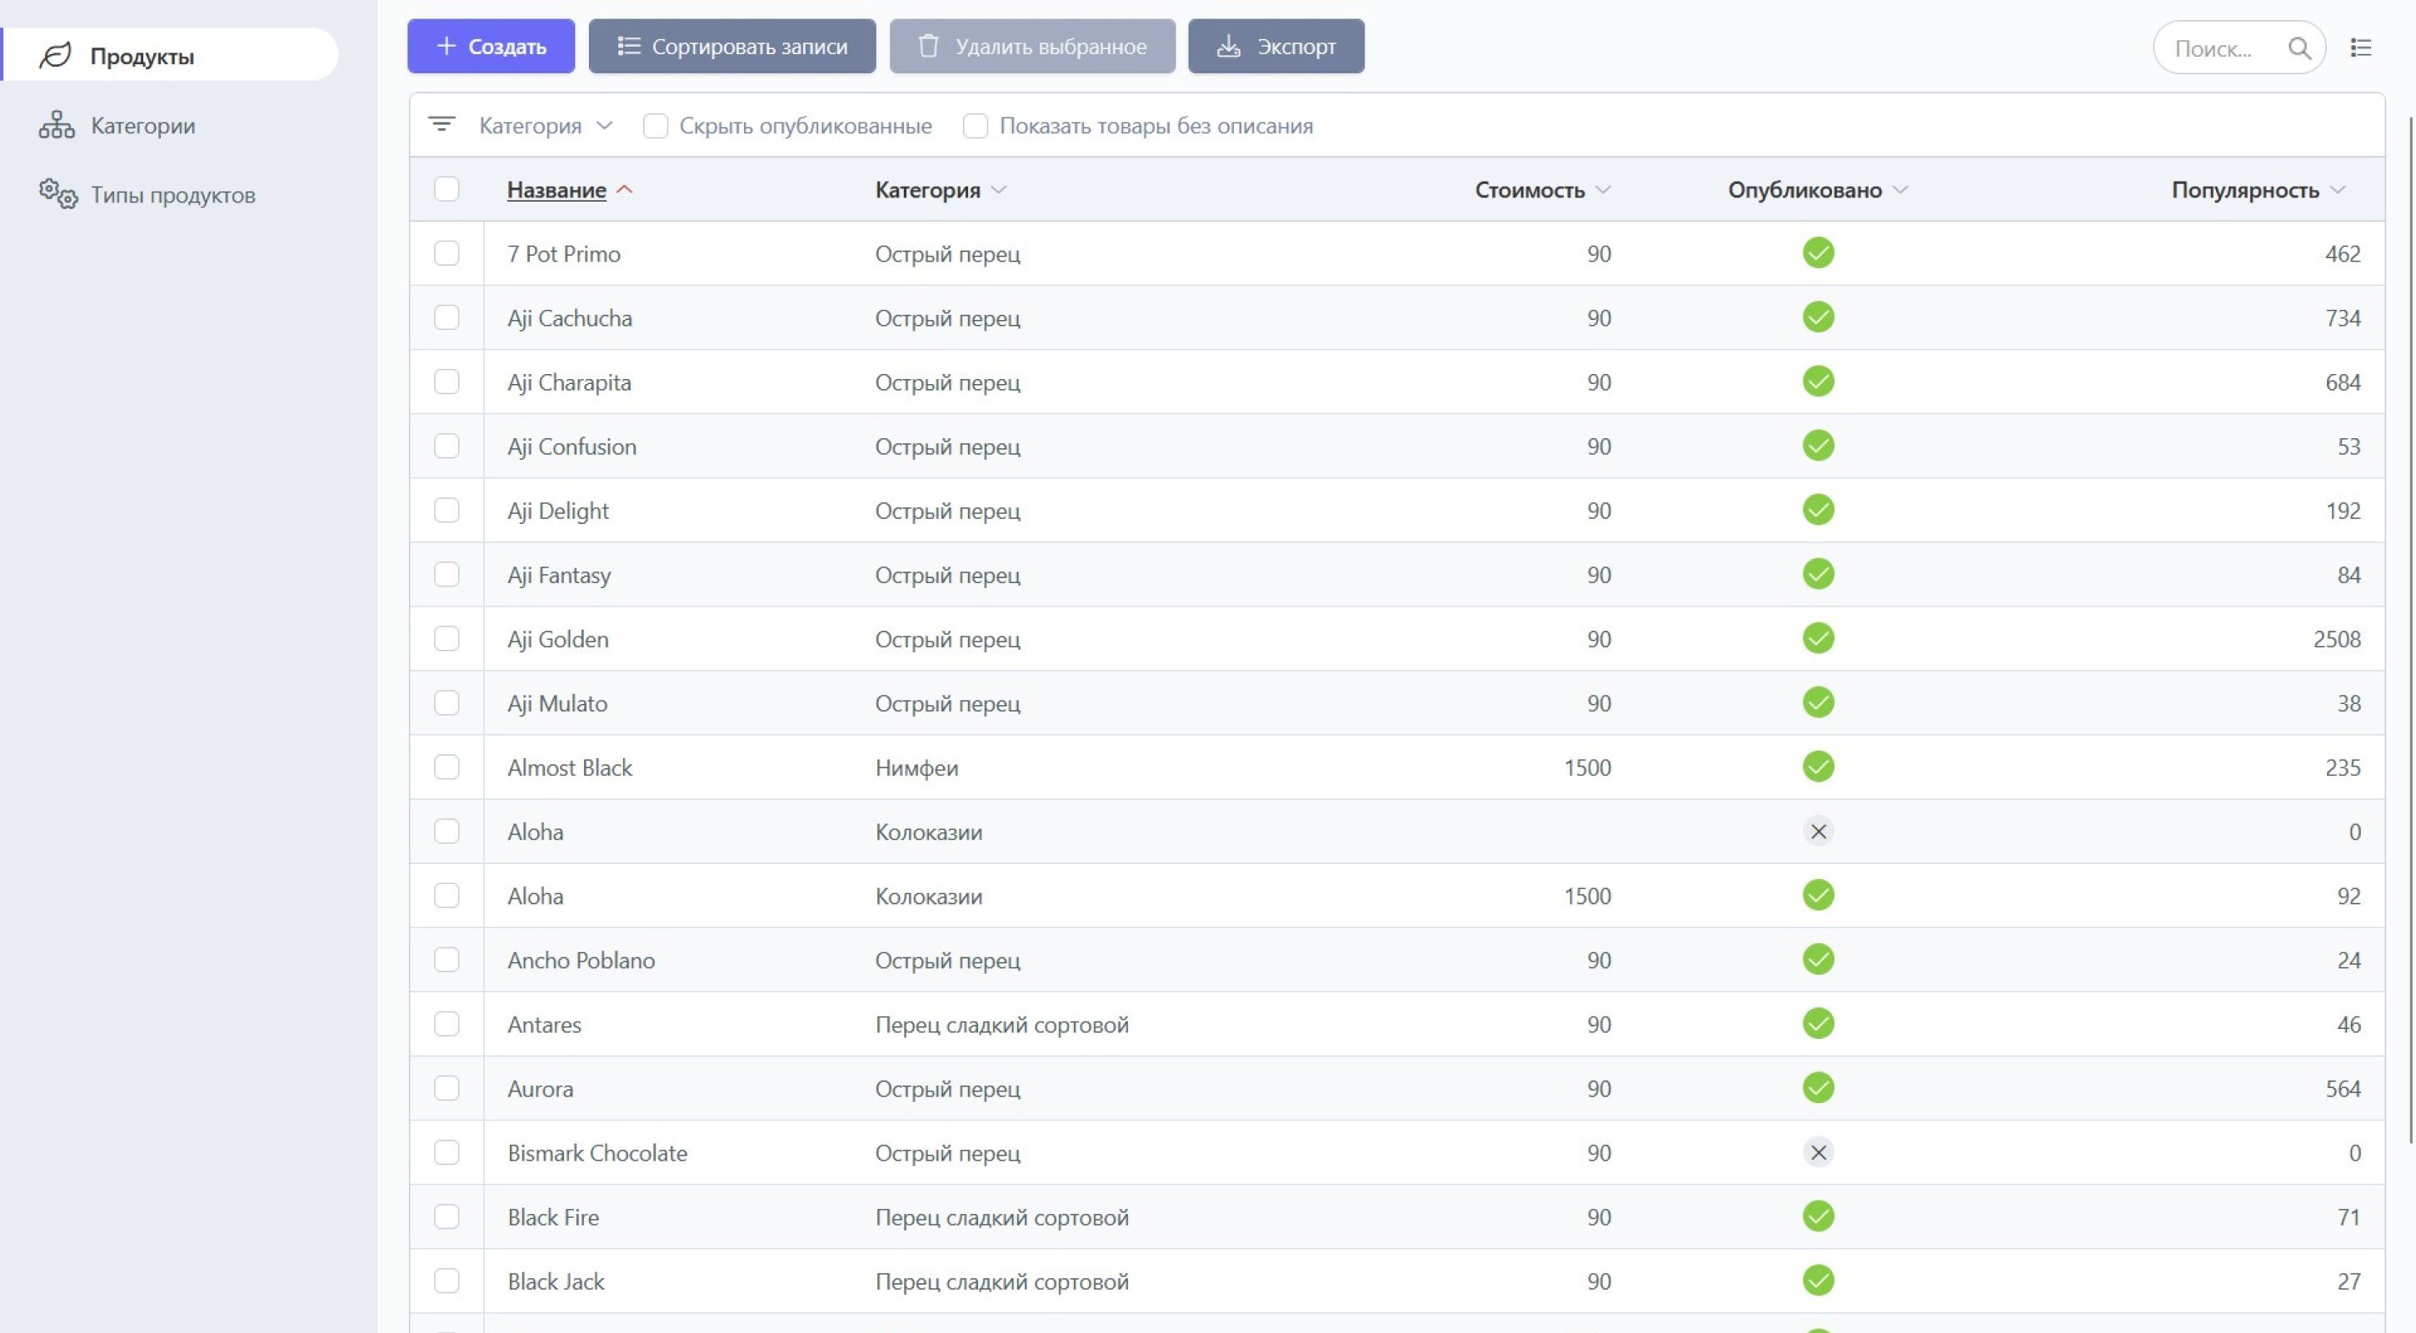2416x1333 pixels.
Task: Tick the select-all checkbox in header
Action: pos(447,189)
